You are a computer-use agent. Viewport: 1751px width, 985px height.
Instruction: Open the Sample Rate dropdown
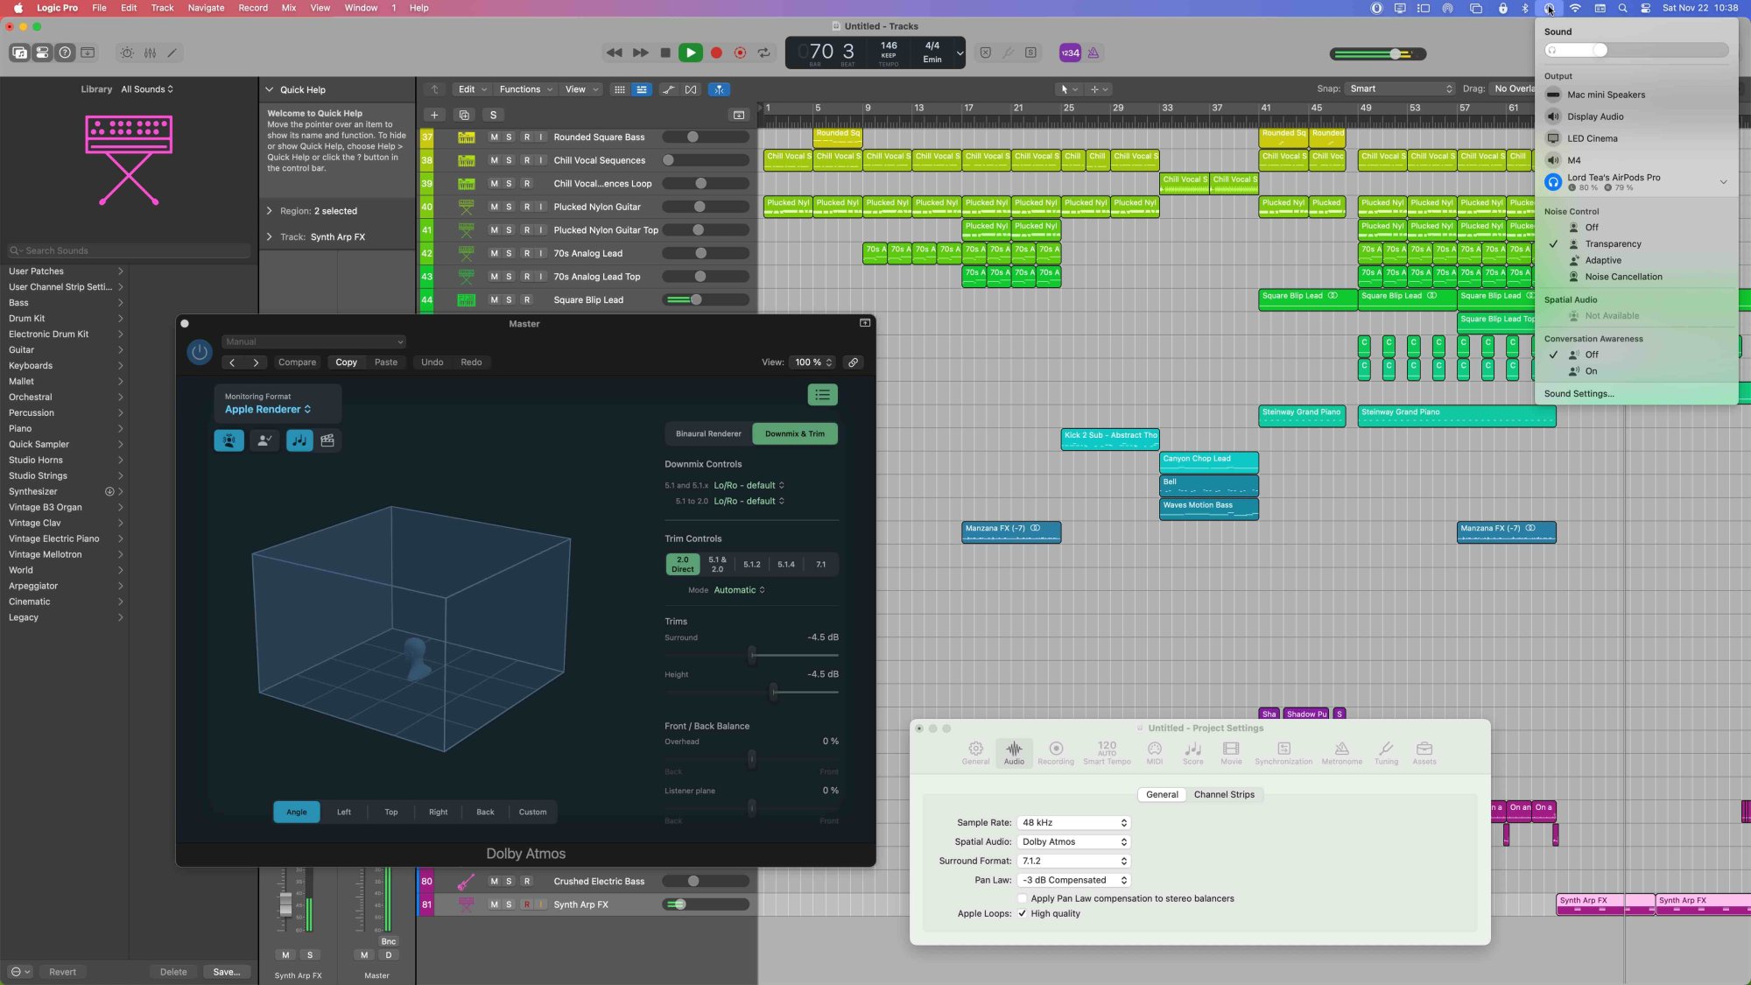(1074, 823)
